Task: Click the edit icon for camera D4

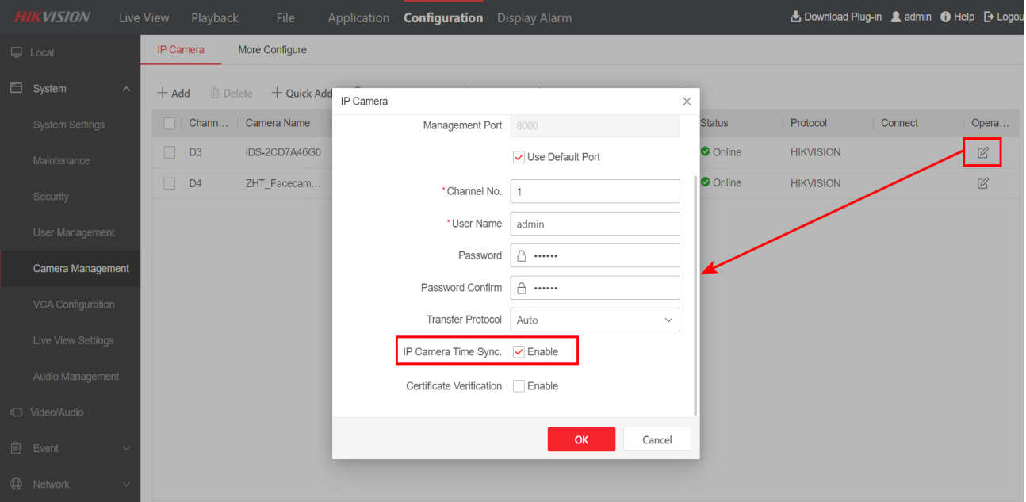Action: (x=982, y=183)
